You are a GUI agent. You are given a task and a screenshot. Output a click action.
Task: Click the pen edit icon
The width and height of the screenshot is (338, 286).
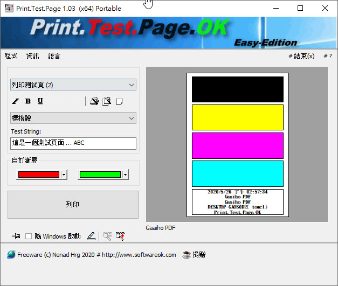pyautogui.click(x=91, y=236)
